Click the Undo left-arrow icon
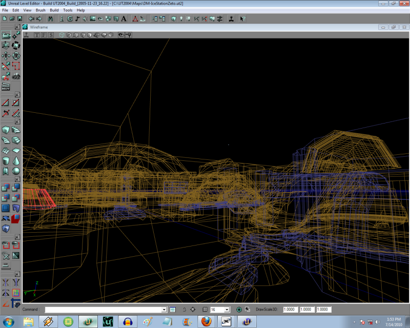The image size is (410, 328). click(x=31, y=19)
